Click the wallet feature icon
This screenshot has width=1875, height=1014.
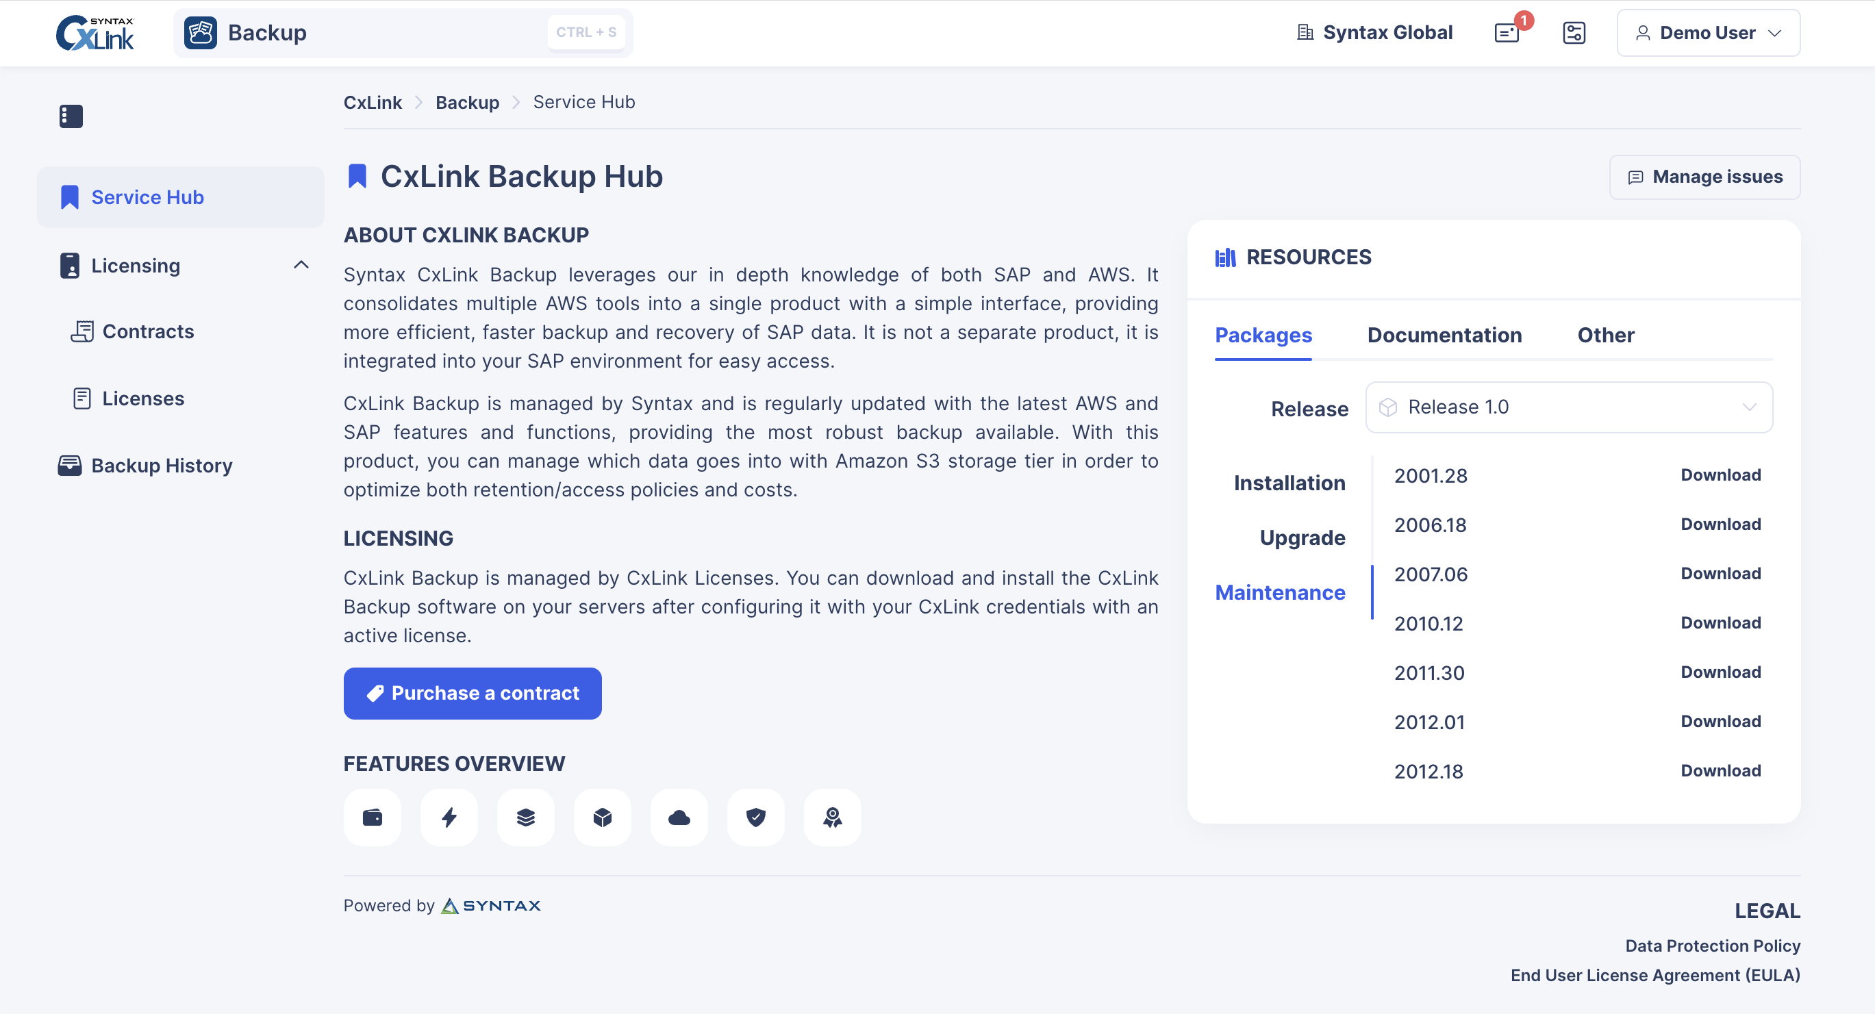[372, 817]
